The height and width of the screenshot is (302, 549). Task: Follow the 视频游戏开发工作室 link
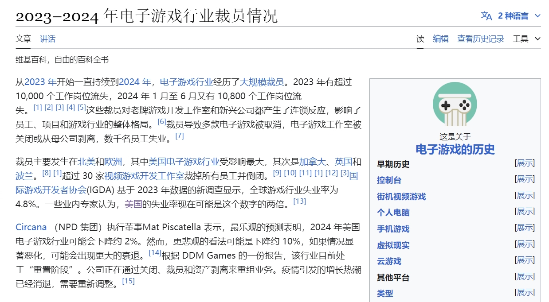click(x=144, y=176)
